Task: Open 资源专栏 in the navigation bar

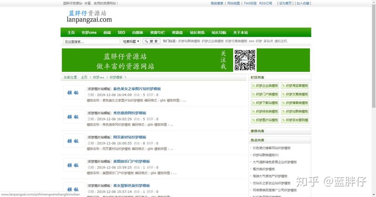Action: [x=157, y=32]
